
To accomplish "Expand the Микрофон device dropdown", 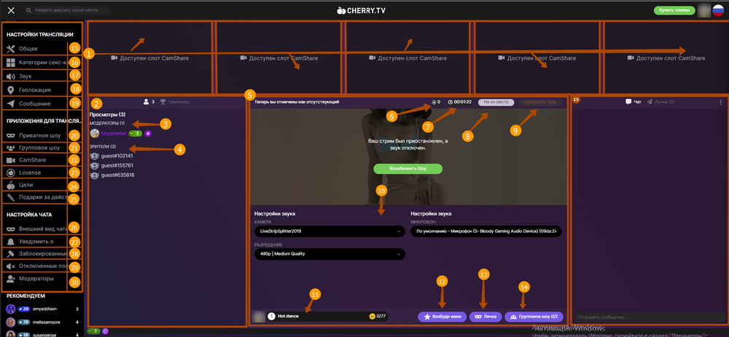I will coord(487,231).
